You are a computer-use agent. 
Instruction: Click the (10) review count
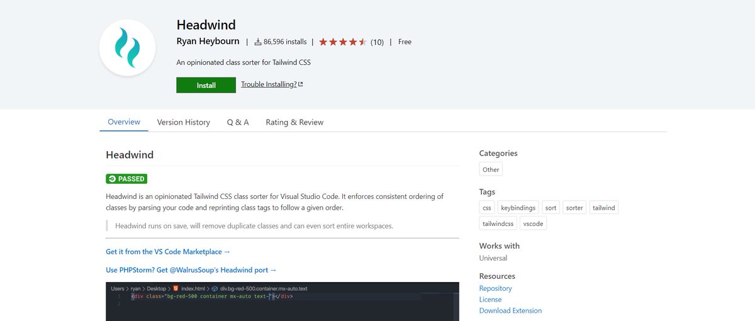[377, 42]
